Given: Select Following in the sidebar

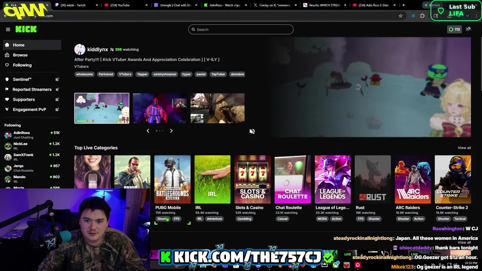Looking at the screenshot, I should [x=32, y=65].
